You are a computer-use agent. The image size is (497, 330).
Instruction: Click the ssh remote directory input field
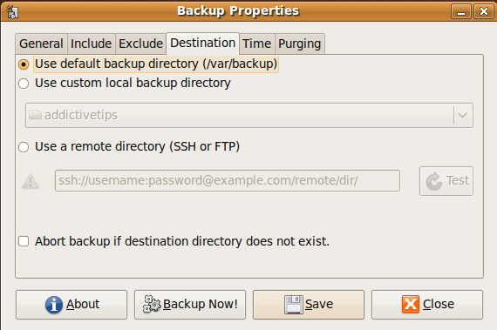[228, 180]
